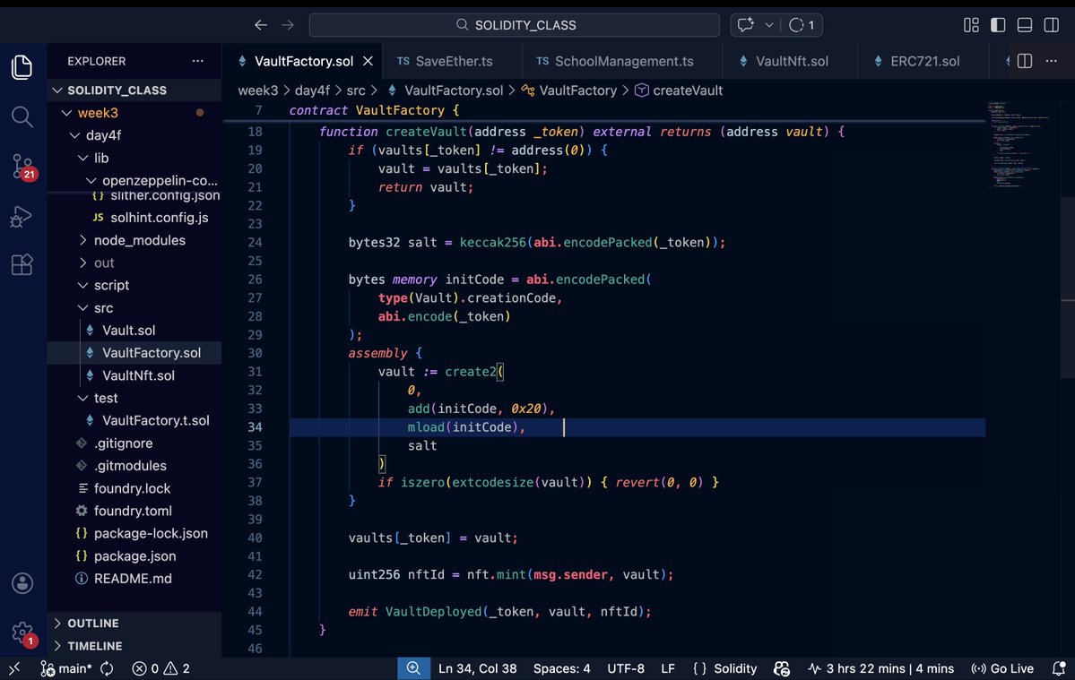Image resolution: width=1075 pixels, height=680 pixels.
Task: Click the main* git branch indicator
Action: pyautogui.click(x=66, y=668)
